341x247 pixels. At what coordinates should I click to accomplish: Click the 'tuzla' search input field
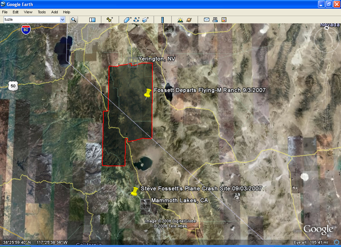coord(31,20)
